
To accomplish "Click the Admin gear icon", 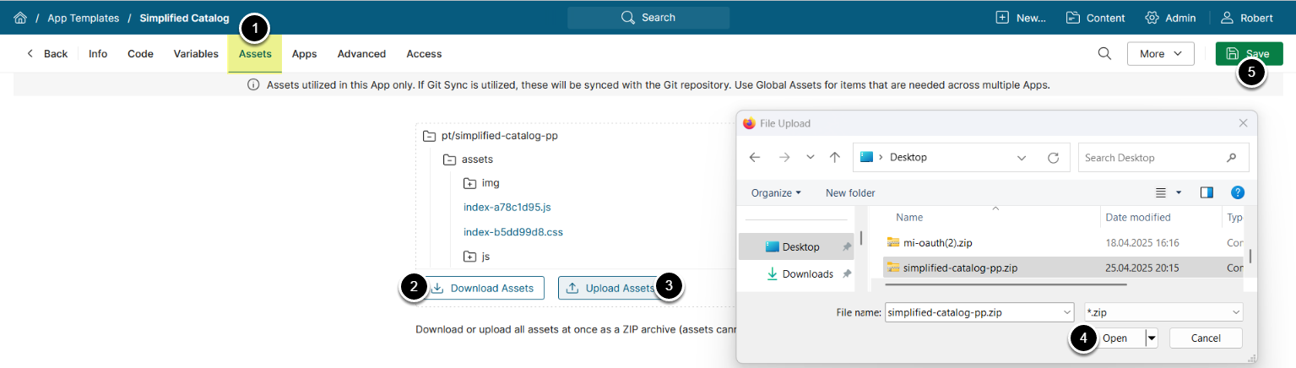I will pyautogui.click(x=1152, y=18).
